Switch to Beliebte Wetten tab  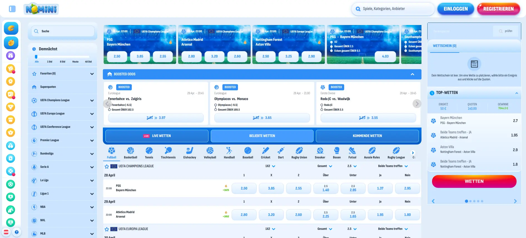[x=262, y=136]
